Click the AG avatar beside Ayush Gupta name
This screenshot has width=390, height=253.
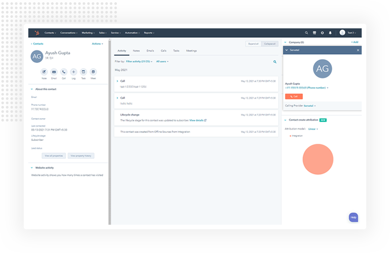coord(37,56)
